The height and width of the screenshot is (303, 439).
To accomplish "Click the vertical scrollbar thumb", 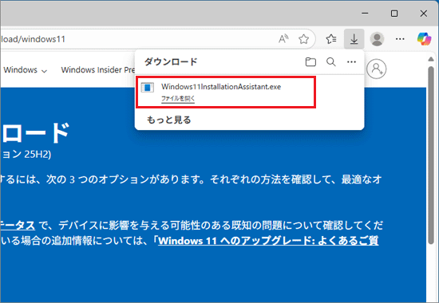I will (x=431, y=155).
